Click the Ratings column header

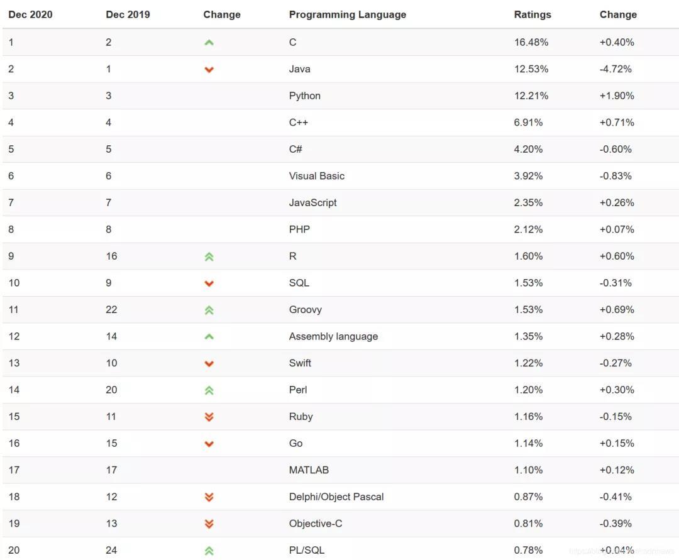(x=532, y=14)
